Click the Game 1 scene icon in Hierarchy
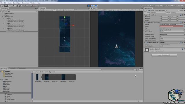 pyautogui.click(x=2, y=12)
